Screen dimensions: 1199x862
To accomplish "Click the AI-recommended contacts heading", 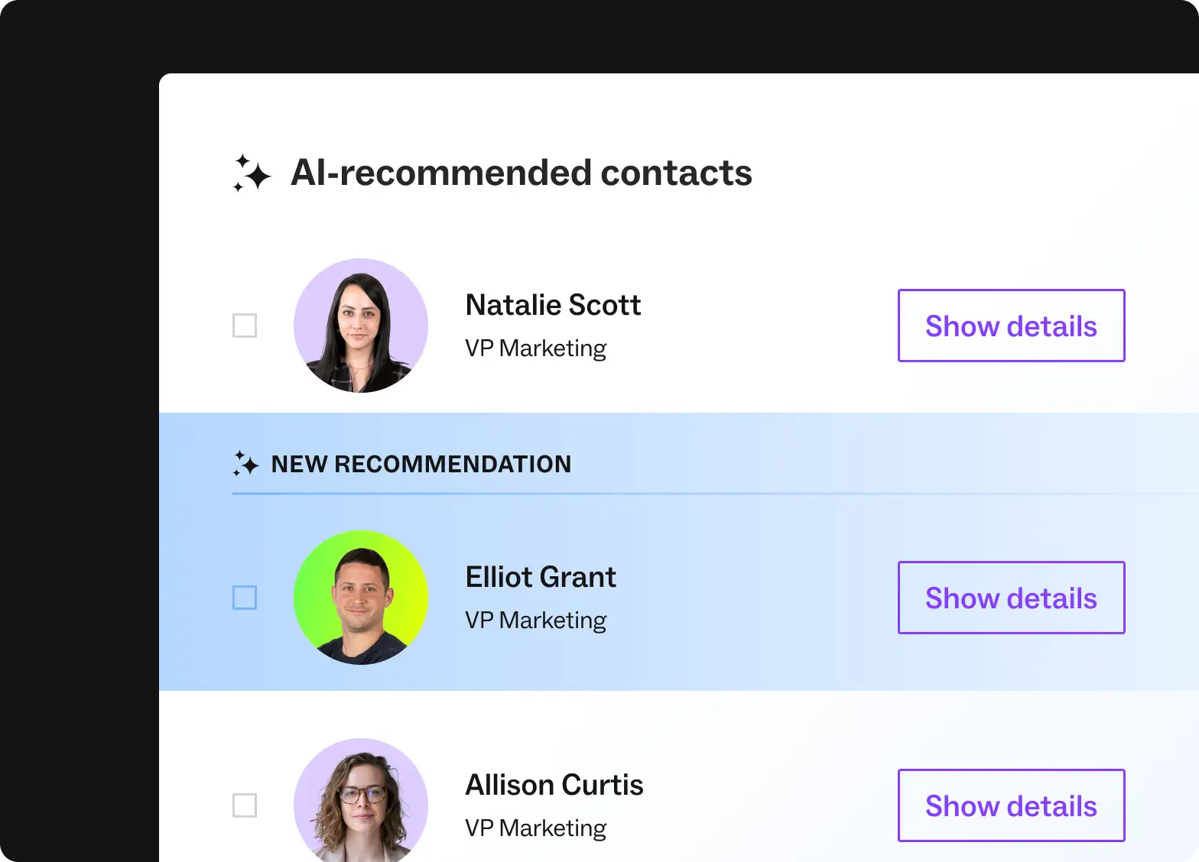I will click(522, 173).
